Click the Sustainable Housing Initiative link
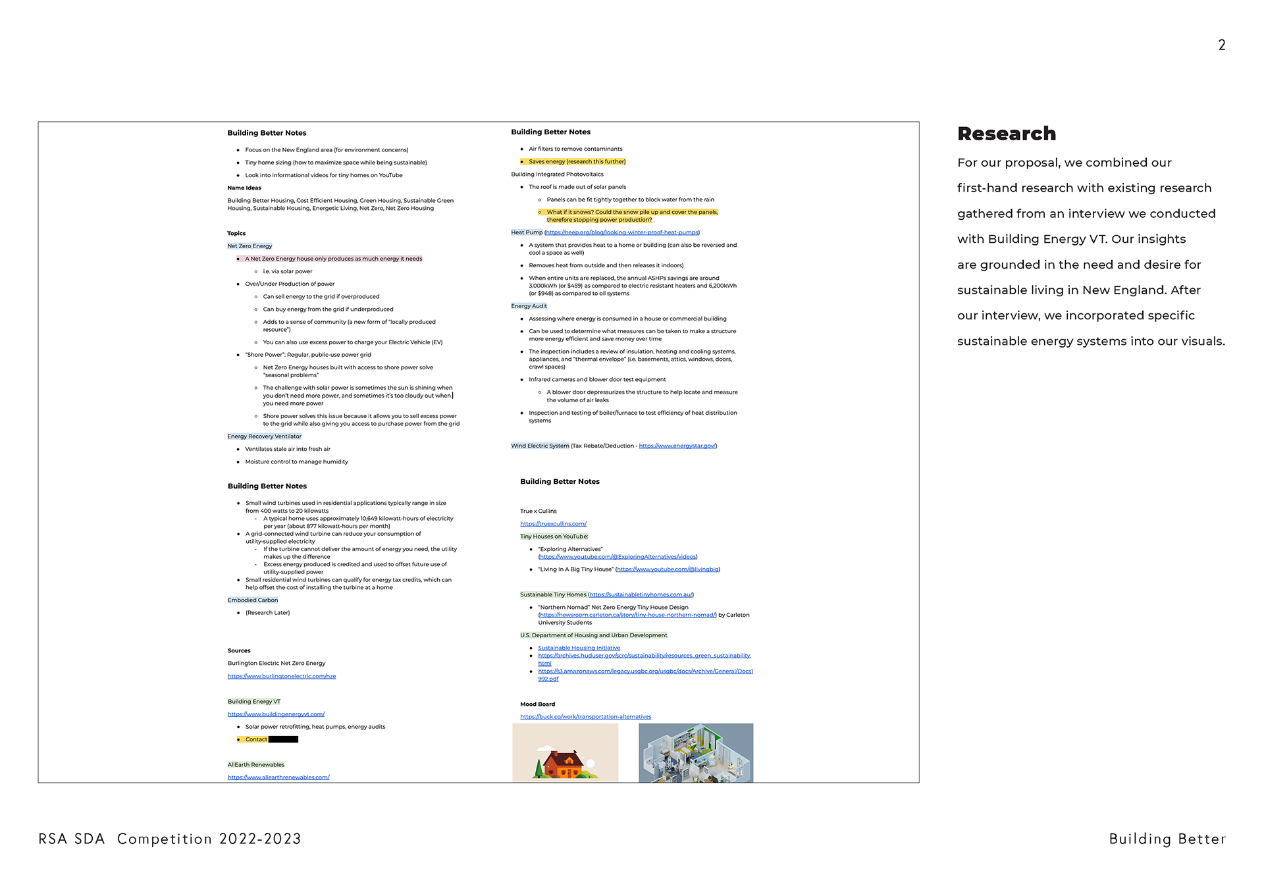 pyautogui.click(x=579, y=648)
